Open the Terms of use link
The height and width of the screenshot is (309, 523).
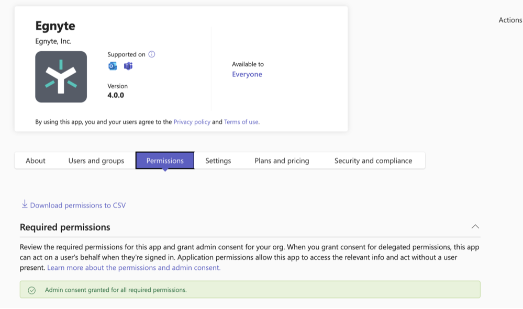click(x=241, y=121)
